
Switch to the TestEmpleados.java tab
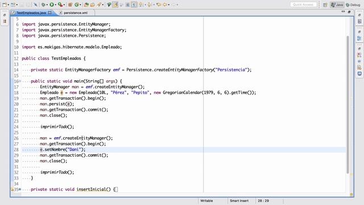point(31,13)
